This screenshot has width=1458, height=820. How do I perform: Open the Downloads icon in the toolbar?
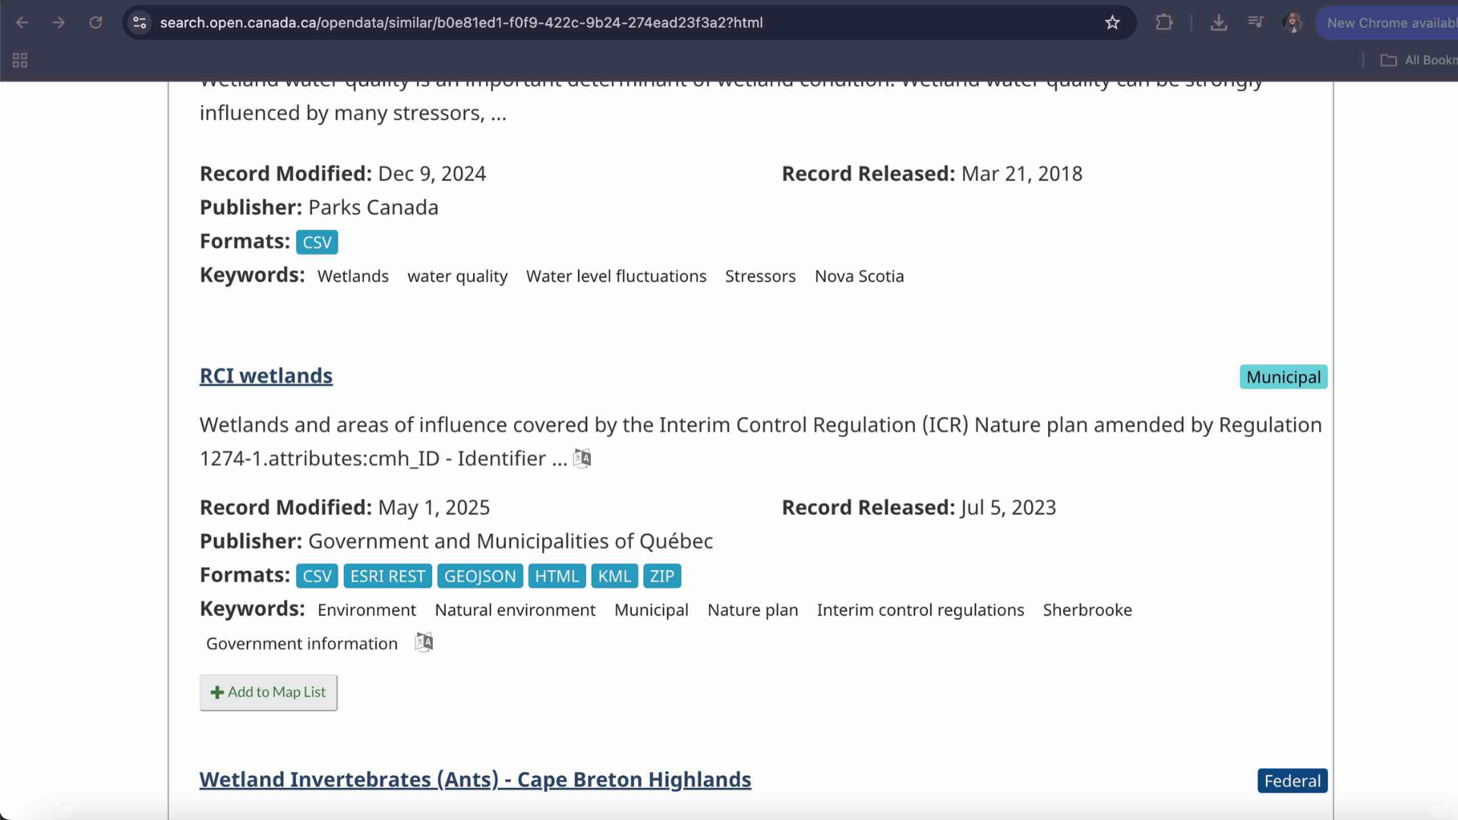click(1219, 23)
